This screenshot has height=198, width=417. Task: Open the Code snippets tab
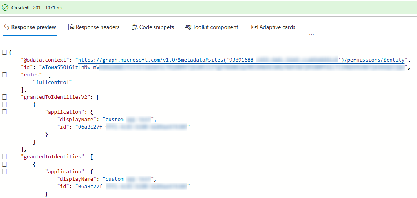pos(156,27)
